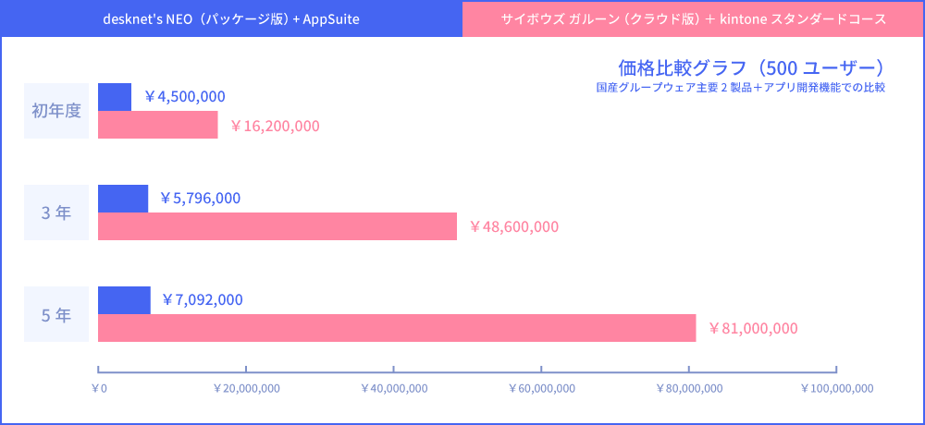Click the ￥48,600,000 value label
This screenshot has width=925, height=425.
click(513, 226)
